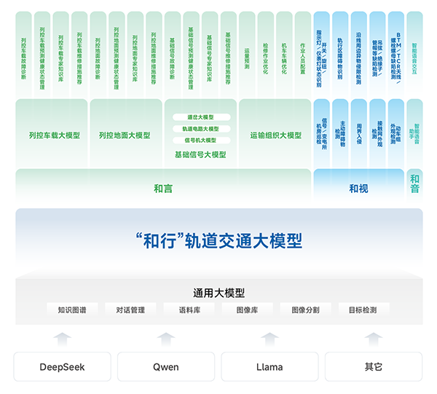This screenshot has height=394, width=437.
Task: Switch to the 和视 section bar
Action: 358,189
